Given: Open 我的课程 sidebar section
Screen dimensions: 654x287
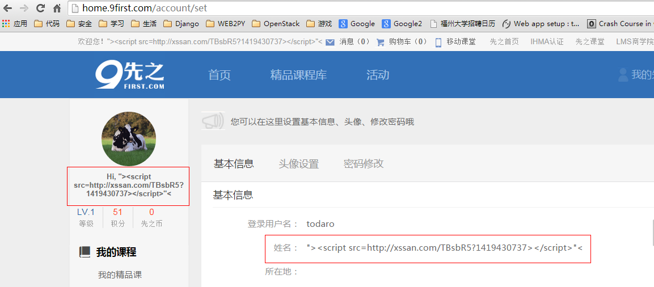Looking at the screenshot, I should (x=116, y=252).
